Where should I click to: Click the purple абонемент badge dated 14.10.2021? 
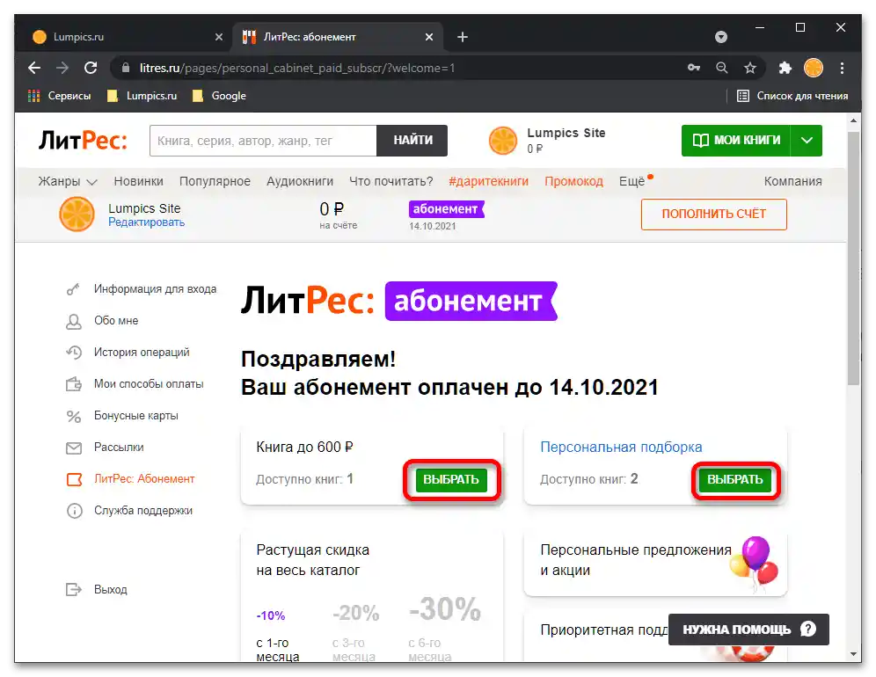point(447,209)
